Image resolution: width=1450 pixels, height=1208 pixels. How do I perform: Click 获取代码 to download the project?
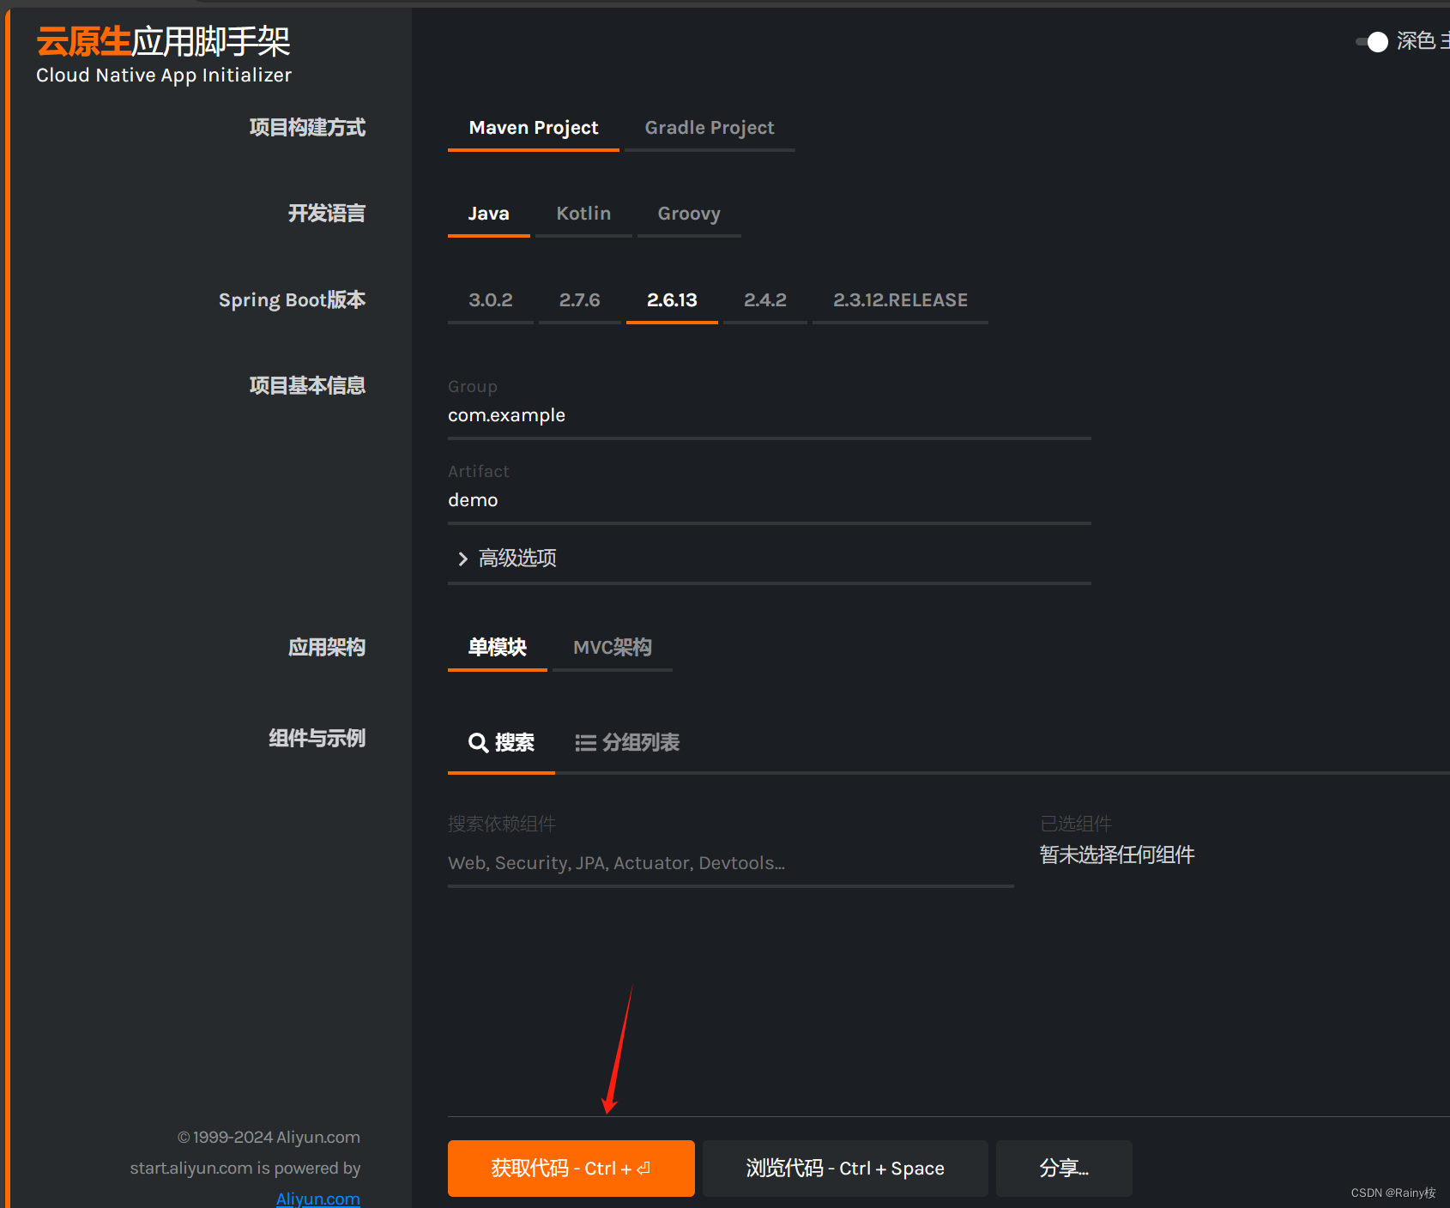coord(571,1168)
